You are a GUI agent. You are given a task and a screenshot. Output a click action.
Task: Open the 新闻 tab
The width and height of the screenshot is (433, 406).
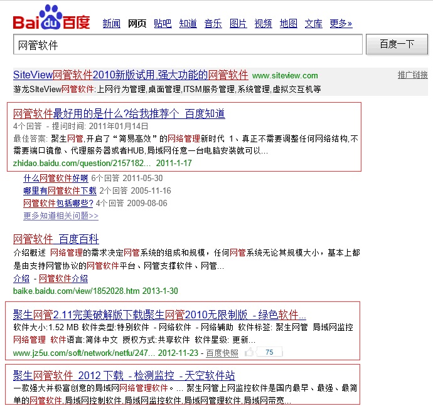coord(111,23)
